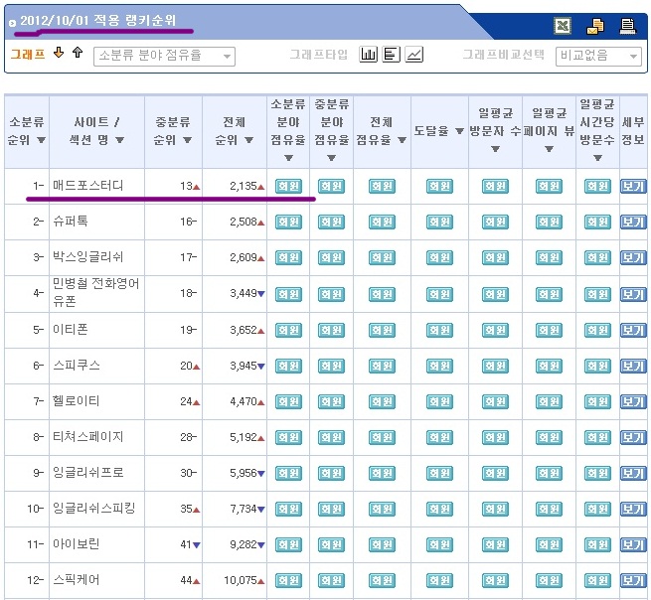Image resolution: width=651 pixels, height=600 pixels.
Task: Click 보기 button for 스픽케어
Action: (633, 580)
